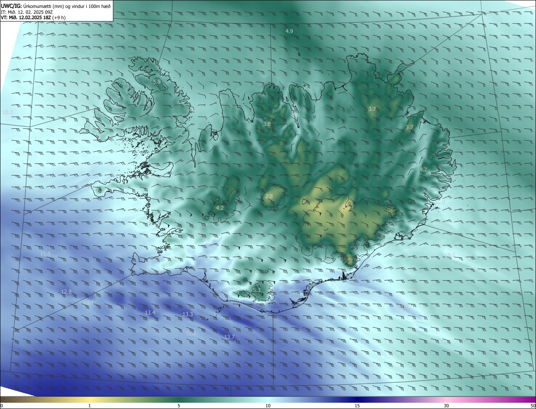Click the 5.8 value label on the map
Screen dimensions: 536x409
157,82
